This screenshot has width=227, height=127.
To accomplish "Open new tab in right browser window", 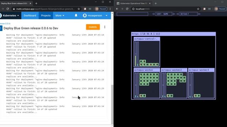I will coord(156,3).
